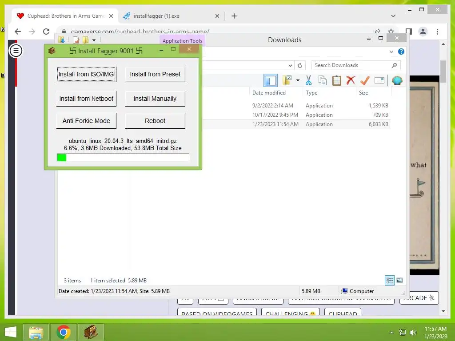Click the search magnifier in Search Downloads
455x341 pixels.
pyautogui.click(x=395, y=65)
